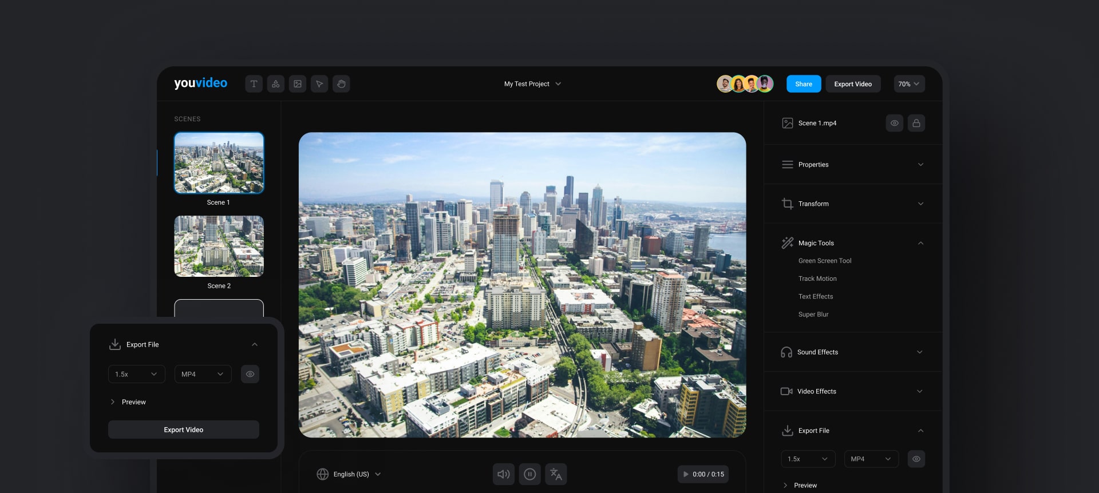Pause playback with the pause button
Viewport: 1099px width, 493px height.
pos(530,474)
